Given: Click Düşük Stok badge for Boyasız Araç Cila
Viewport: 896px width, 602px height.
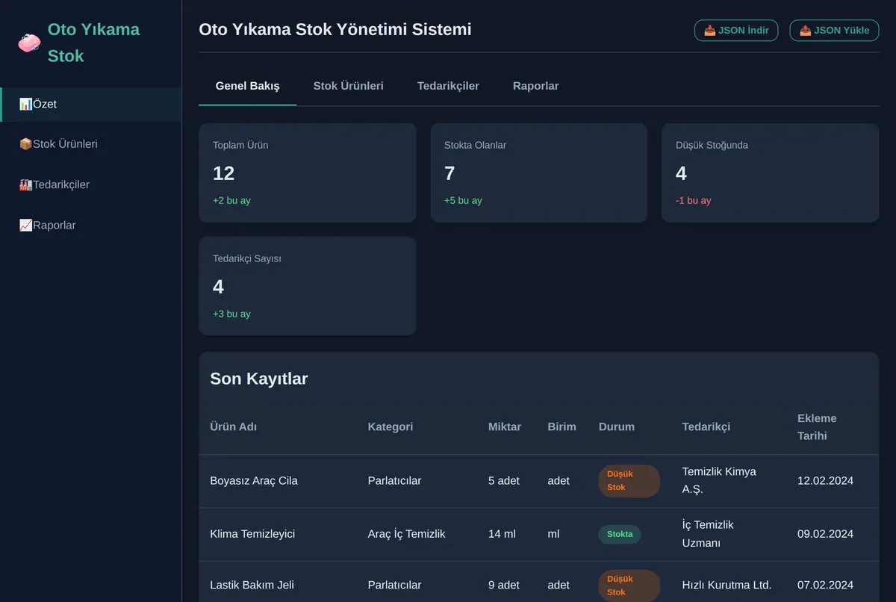Looking at the screenshot, I should (629, 481).
